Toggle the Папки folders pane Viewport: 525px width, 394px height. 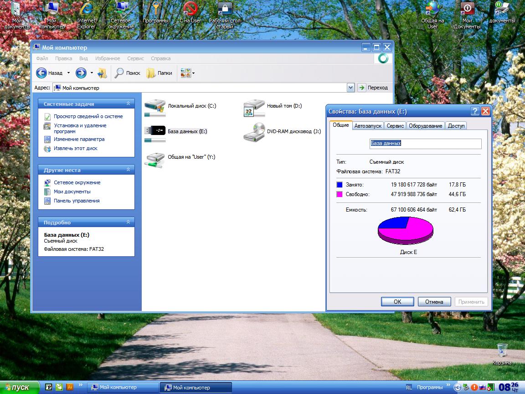(x=160, y=73)
